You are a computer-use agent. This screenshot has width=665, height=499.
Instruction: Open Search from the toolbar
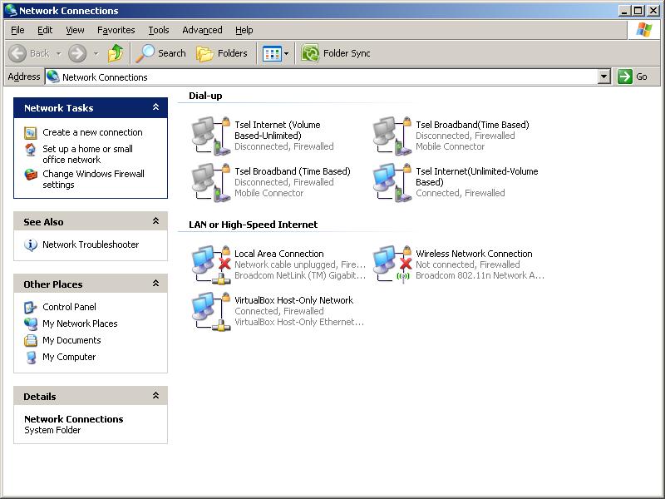point(161,53)
